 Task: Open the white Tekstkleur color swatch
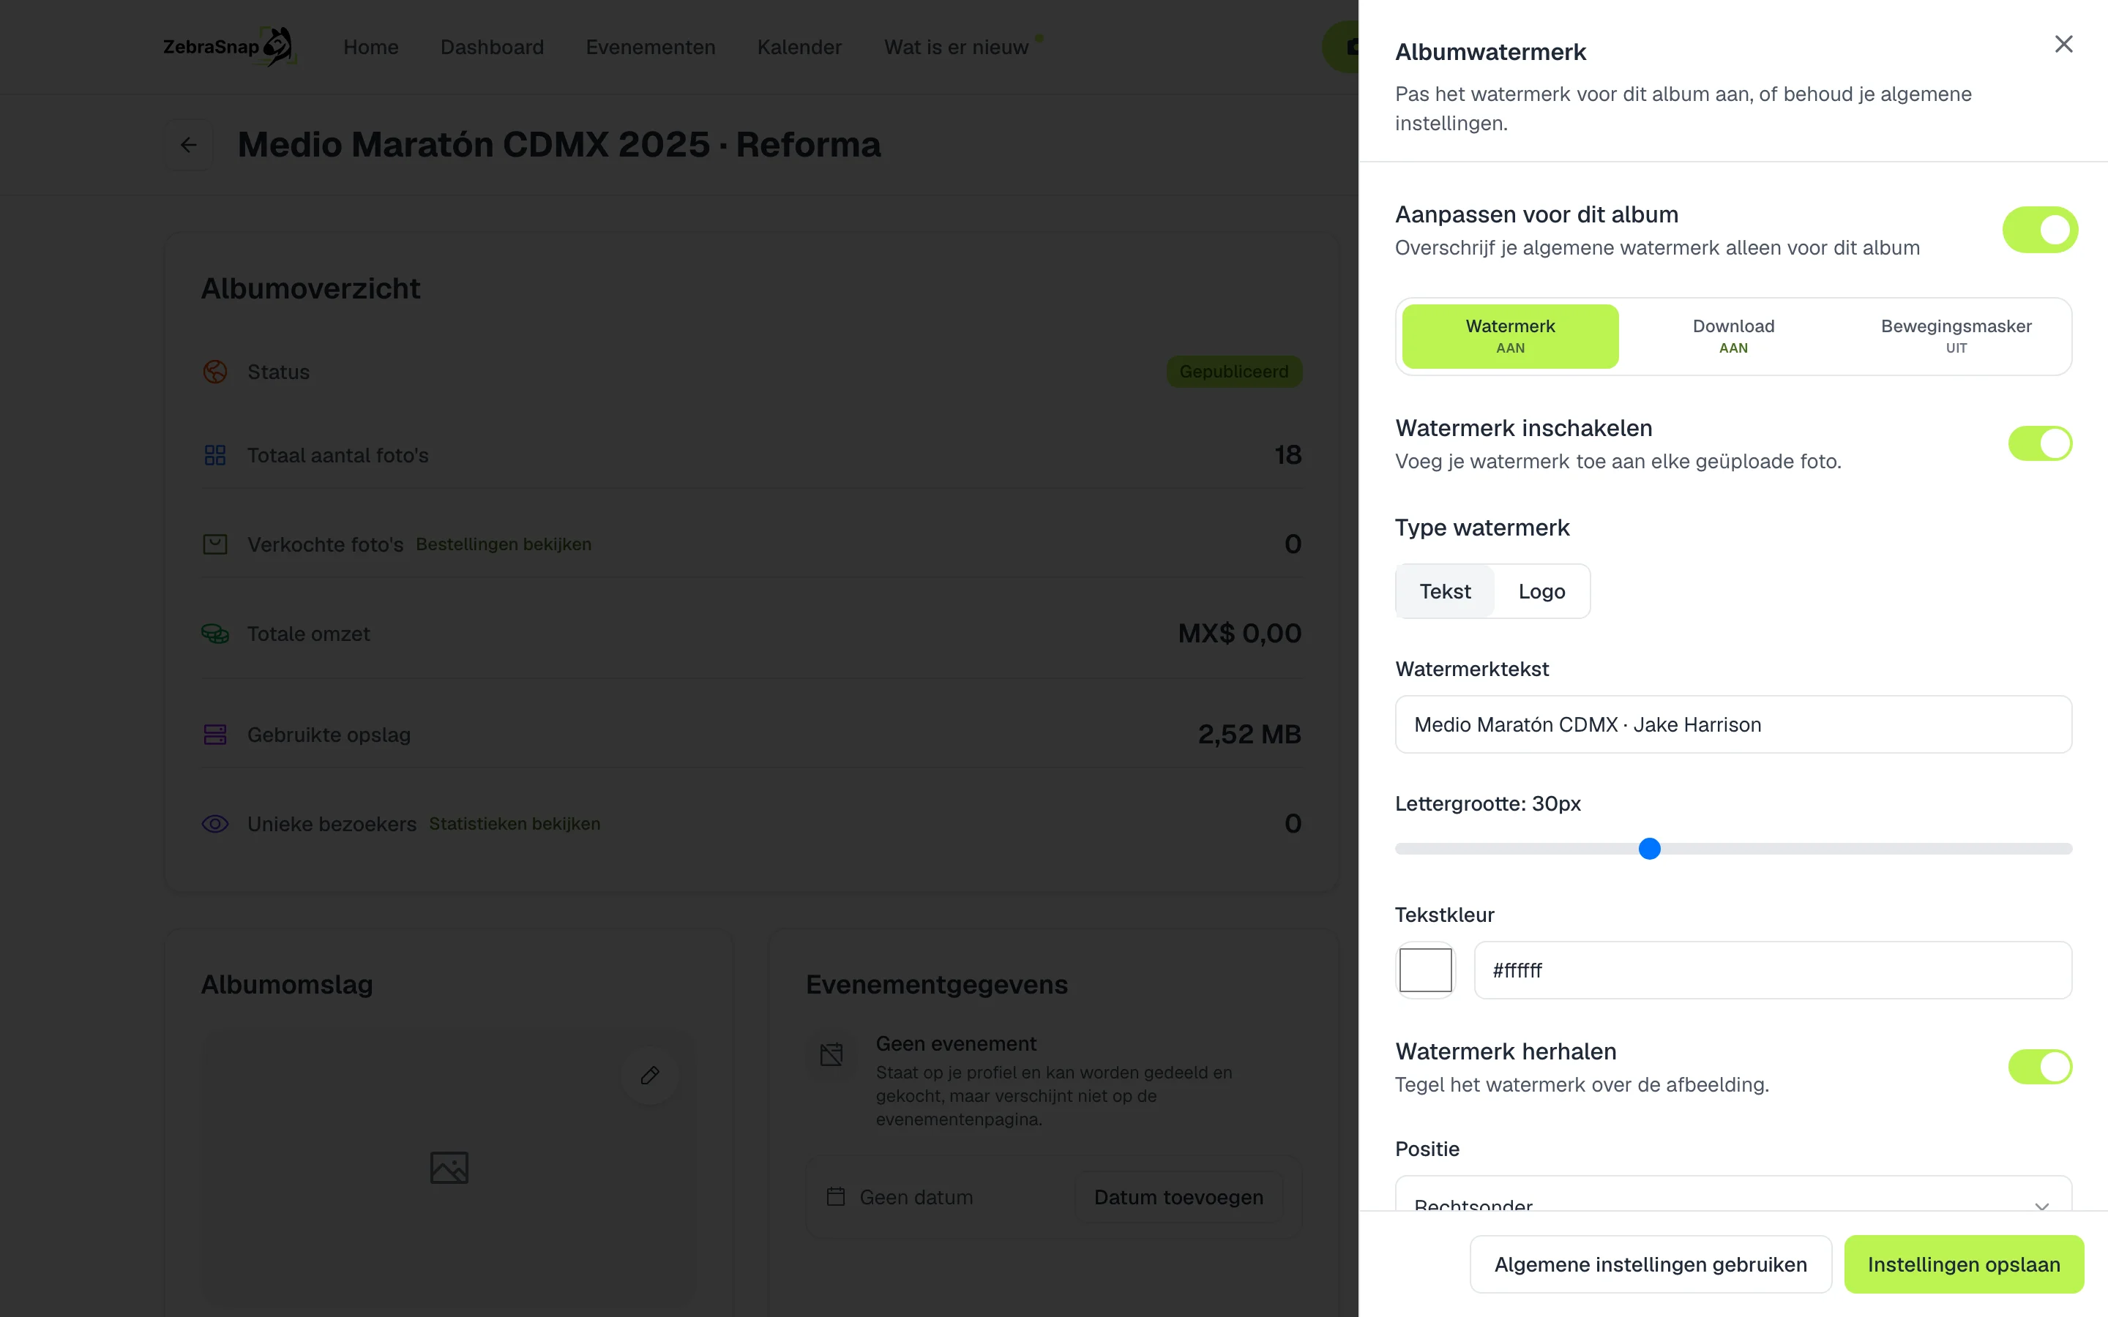coord(1425,969)
